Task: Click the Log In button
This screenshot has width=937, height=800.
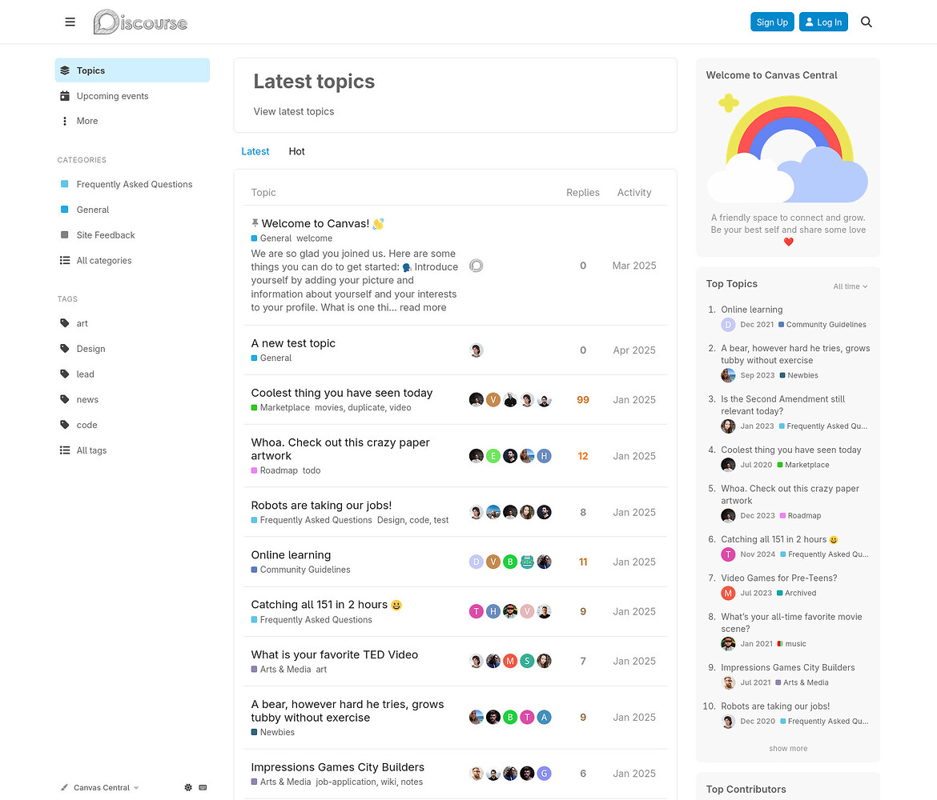Action: 823,22
